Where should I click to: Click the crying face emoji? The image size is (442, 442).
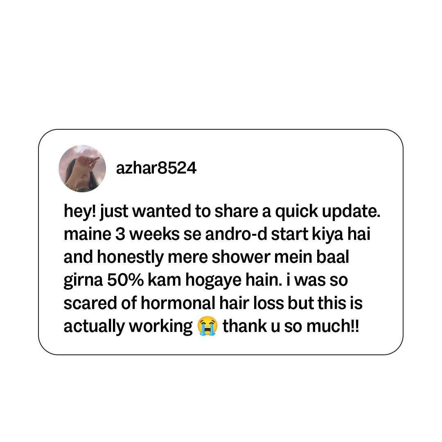coord(207,326)
